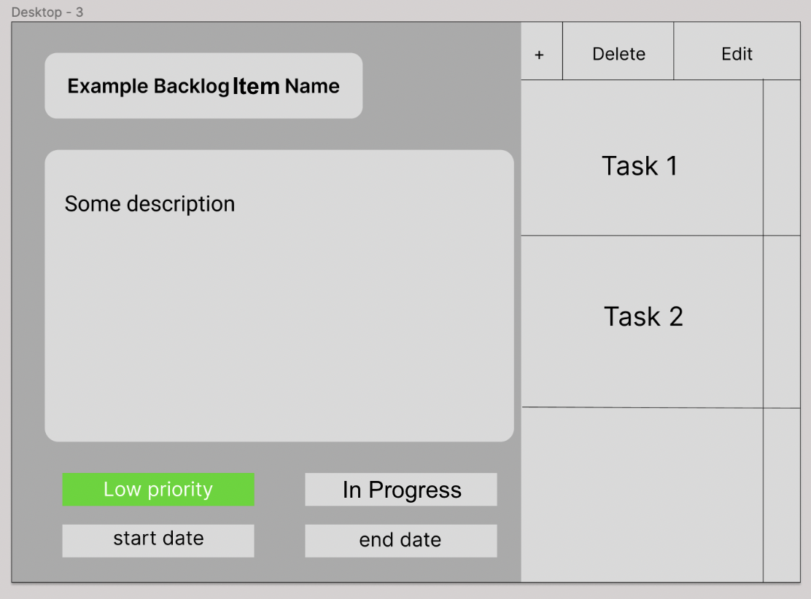
Task: Add a new task with the + icon
Action: (x=540, y=50)
